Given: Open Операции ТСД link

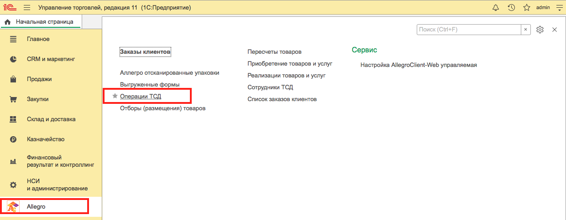Looking at the screenshot, I should (x=141, y=97).
